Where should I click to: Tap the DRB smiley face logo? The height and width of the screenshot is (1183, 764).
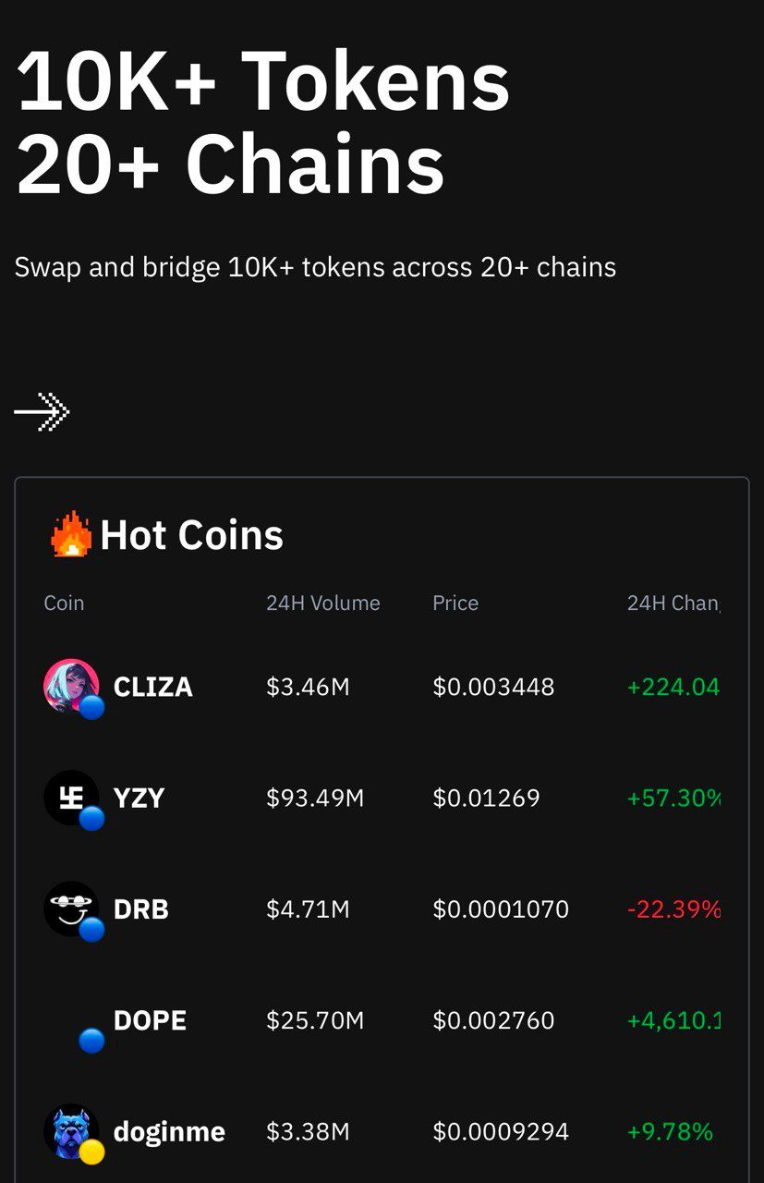[71, 909]
